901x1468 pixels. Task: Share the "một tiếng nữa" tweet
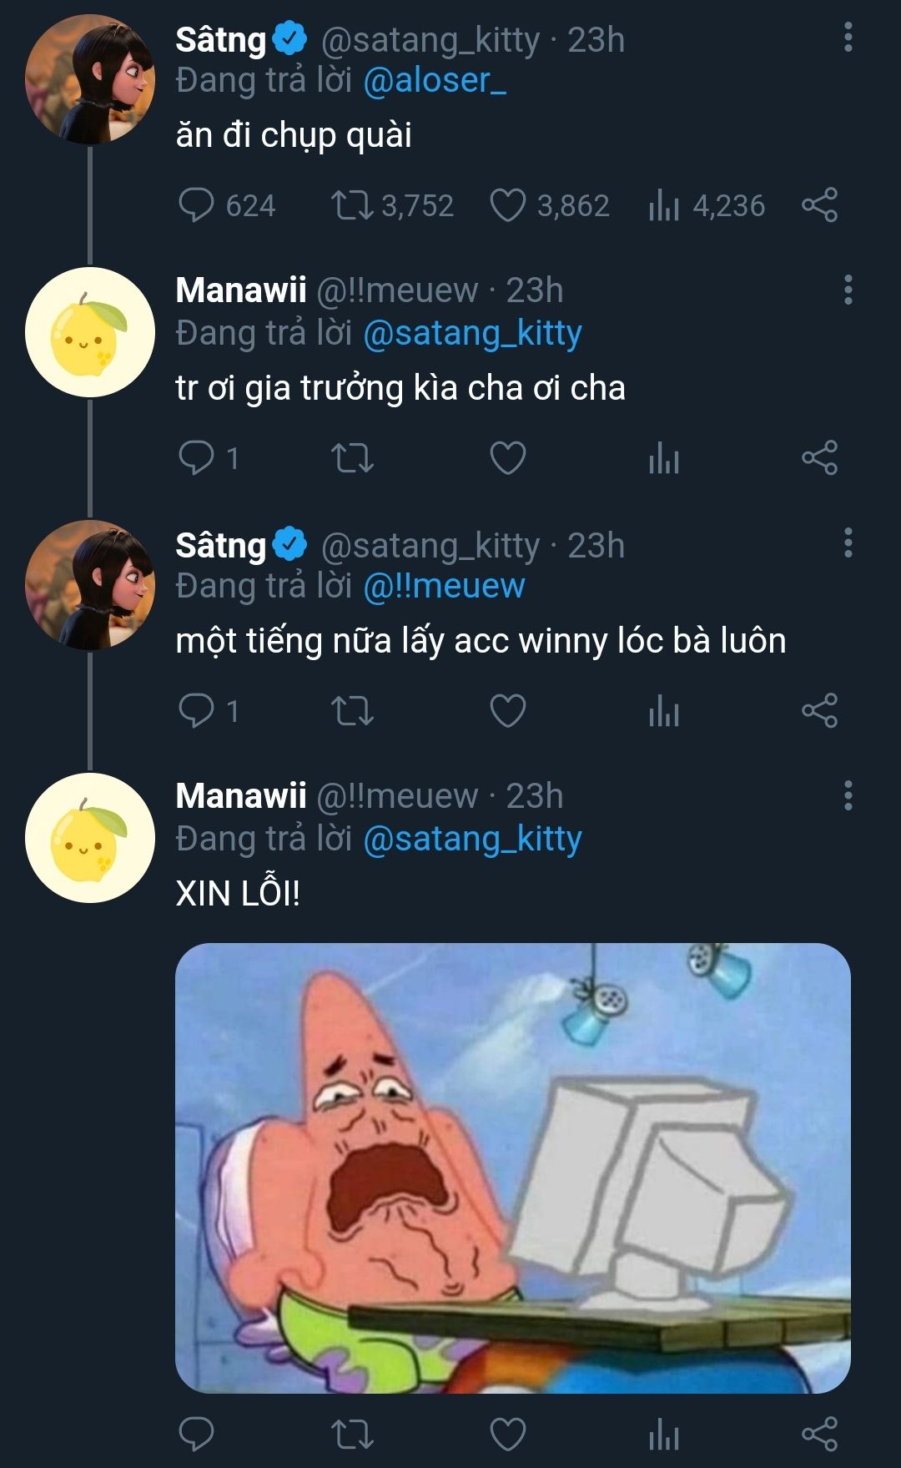point(819,711)
